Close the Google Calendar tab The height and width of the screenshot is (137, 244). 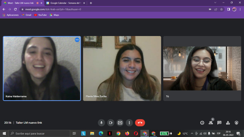pos(84,3)
